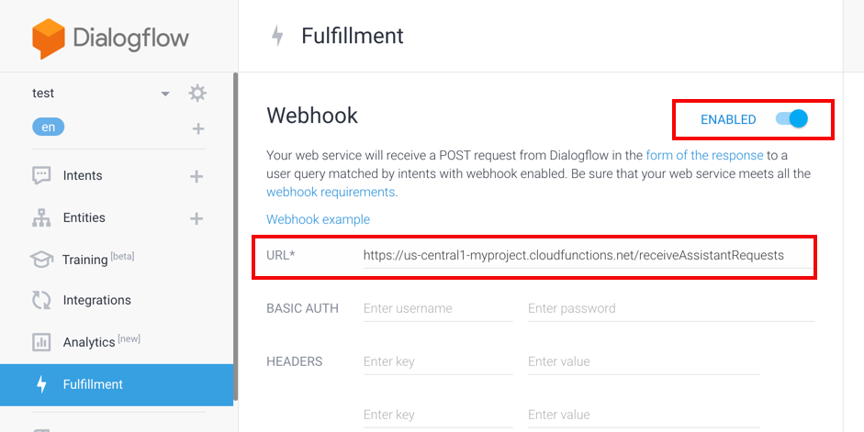Click the Training graduation cap icon
This screenshot has width=864, height=432.
(x=41, y=259)
